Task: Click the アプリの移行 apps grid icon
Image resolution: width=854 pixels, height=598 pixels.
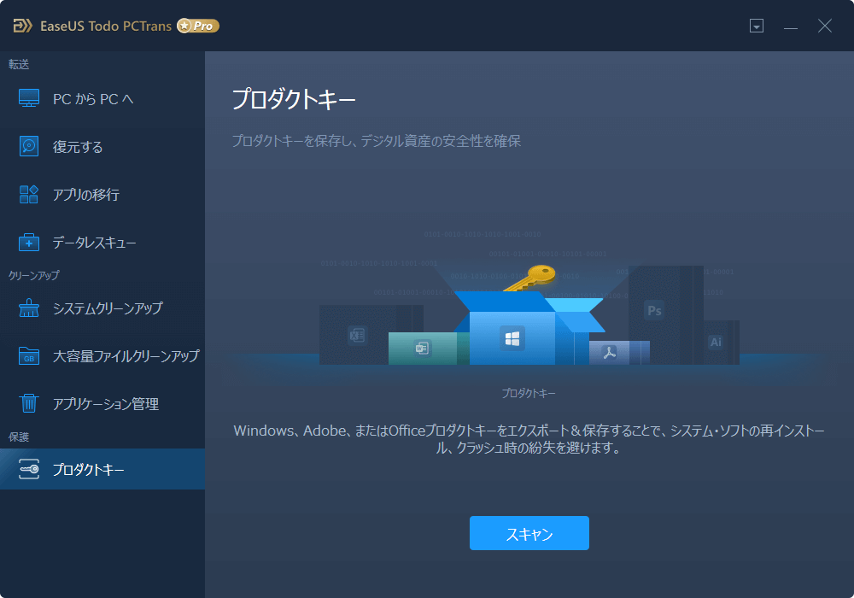Action: point(29,195)
